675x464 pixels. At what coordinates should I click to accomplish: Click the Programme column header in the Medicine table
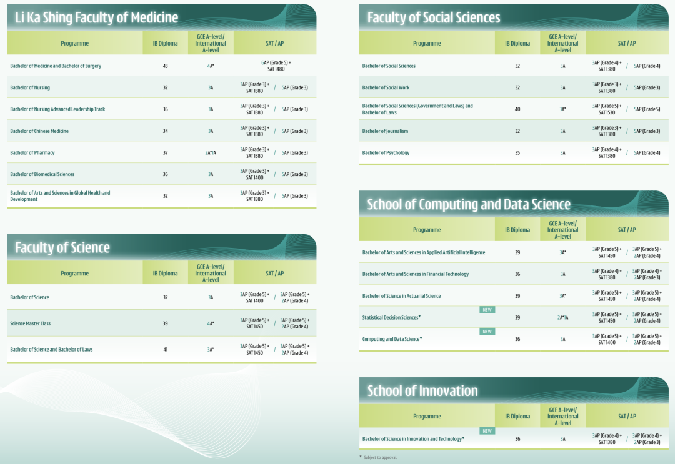75,44
